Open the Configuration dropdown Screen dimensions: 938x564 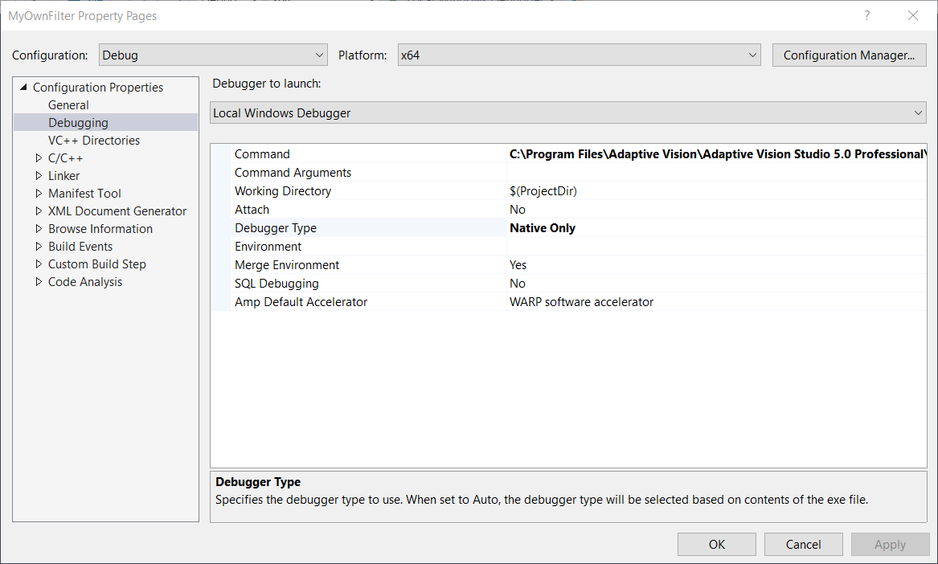[213, 55]
